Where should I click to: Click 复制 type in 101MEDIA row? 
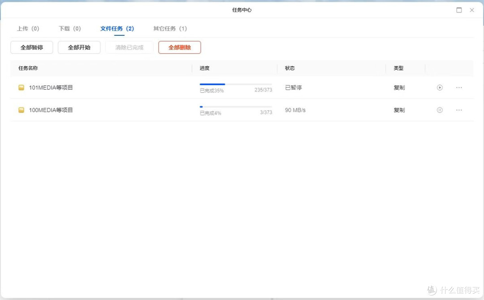pos(399,88)
